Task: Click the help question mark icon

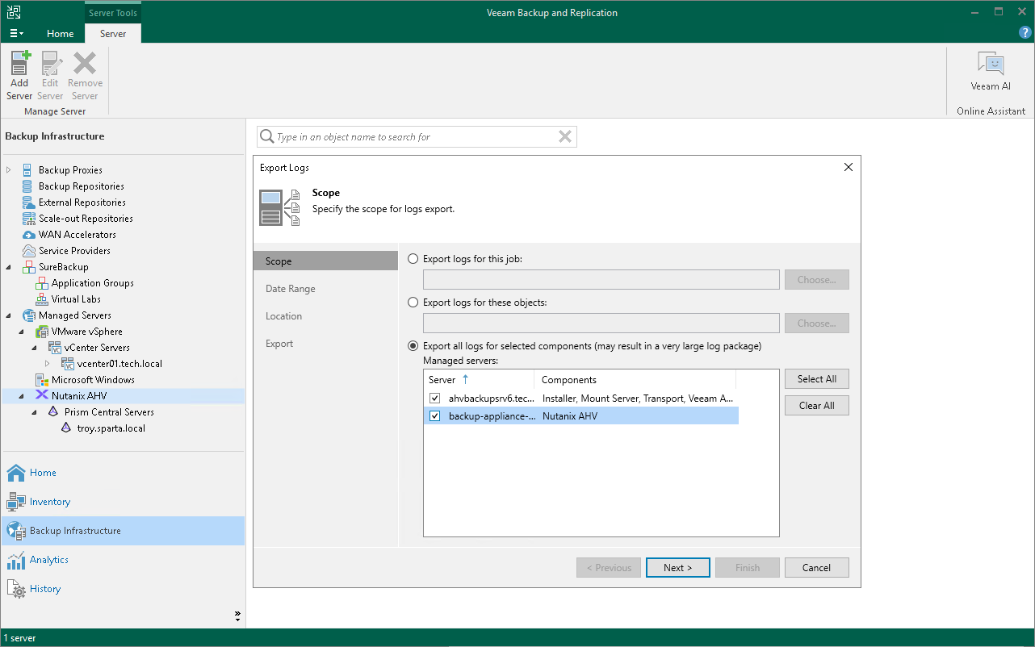Action: point(1025,33)
